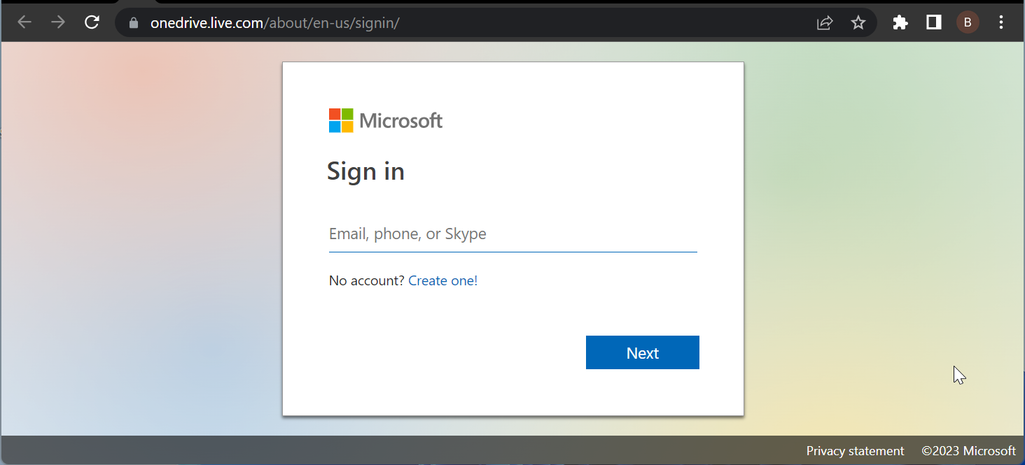1025x465 pixels.
Task: Bookmark this page with the star icon
Action: (x=858, y=23)
